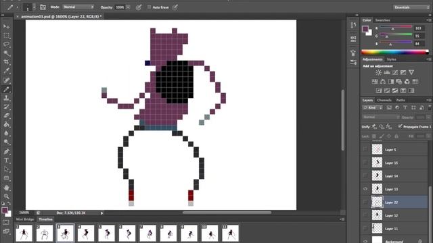Image resolution: width=433 pixels, height=243 pixels.
Task: Select the Pencil tool in toolbox
Action: pos(6,89)
